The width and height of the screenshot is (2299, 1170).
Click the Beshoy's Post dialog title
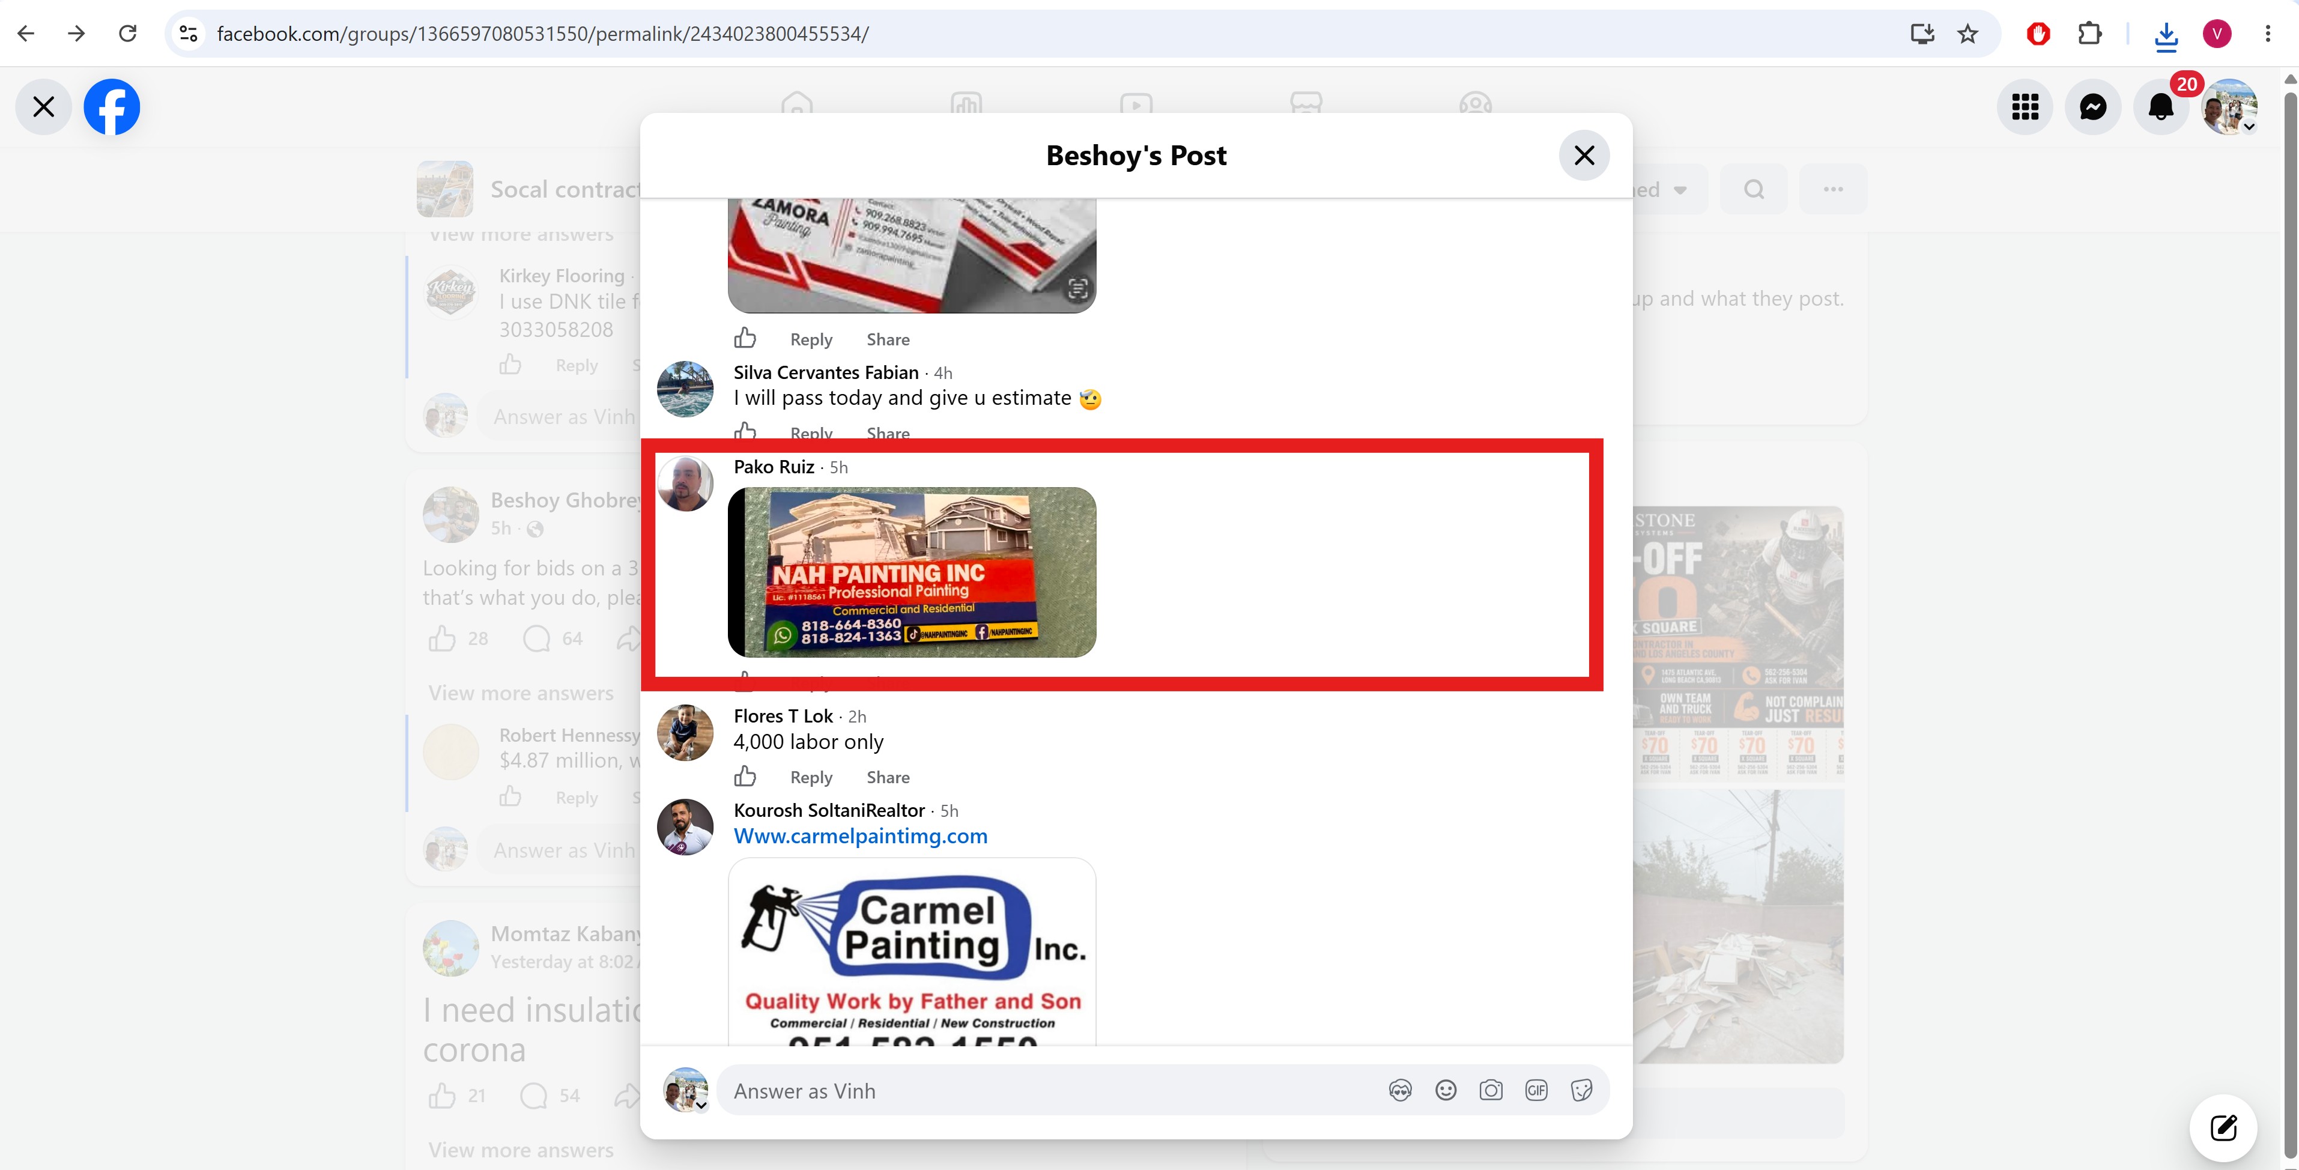[1136, 156]
